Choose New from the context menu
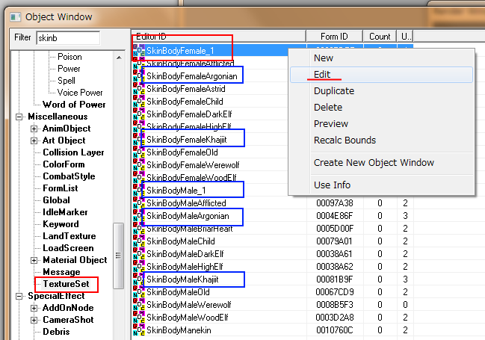 [381, 58]
